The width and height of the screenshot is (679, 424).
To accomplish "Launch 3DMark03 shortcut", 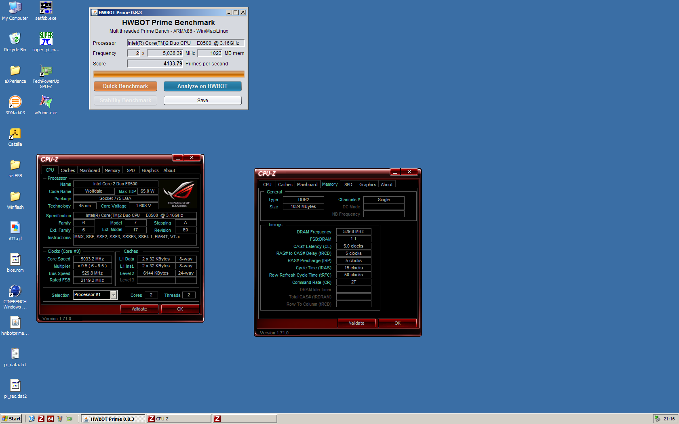I will (x=15, y=105).
